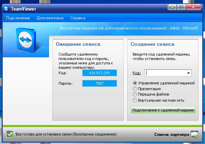This screenshot has width=205, height=144.
Task: Click the code value 416 813 299
Action: [100, 73]
